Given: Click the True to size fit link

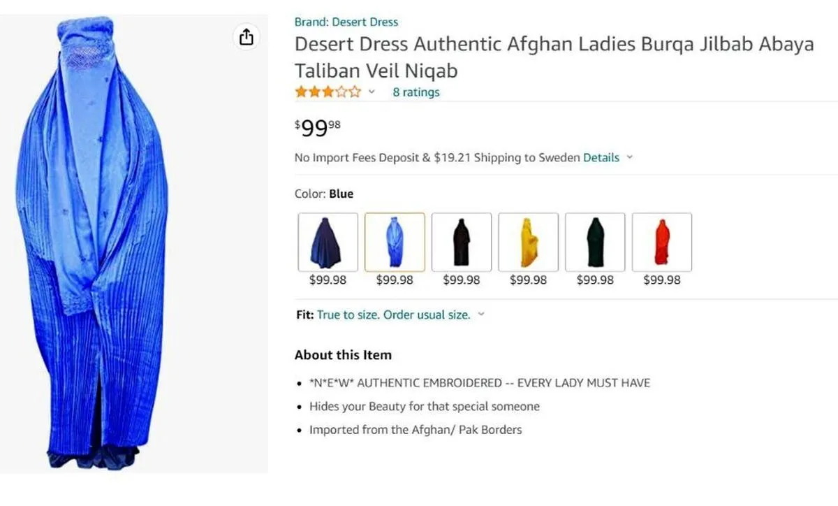Looking at the screenshot, I should [393, 315].
